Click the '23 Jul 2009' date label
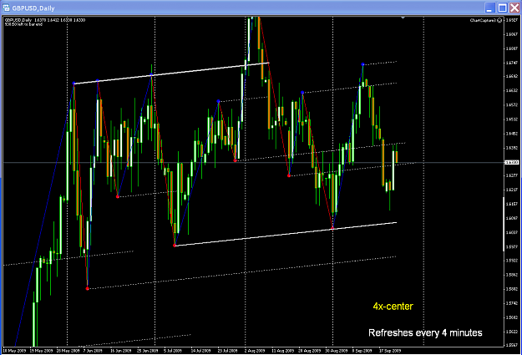Screen dimensions: 522x355 (228, 351)
